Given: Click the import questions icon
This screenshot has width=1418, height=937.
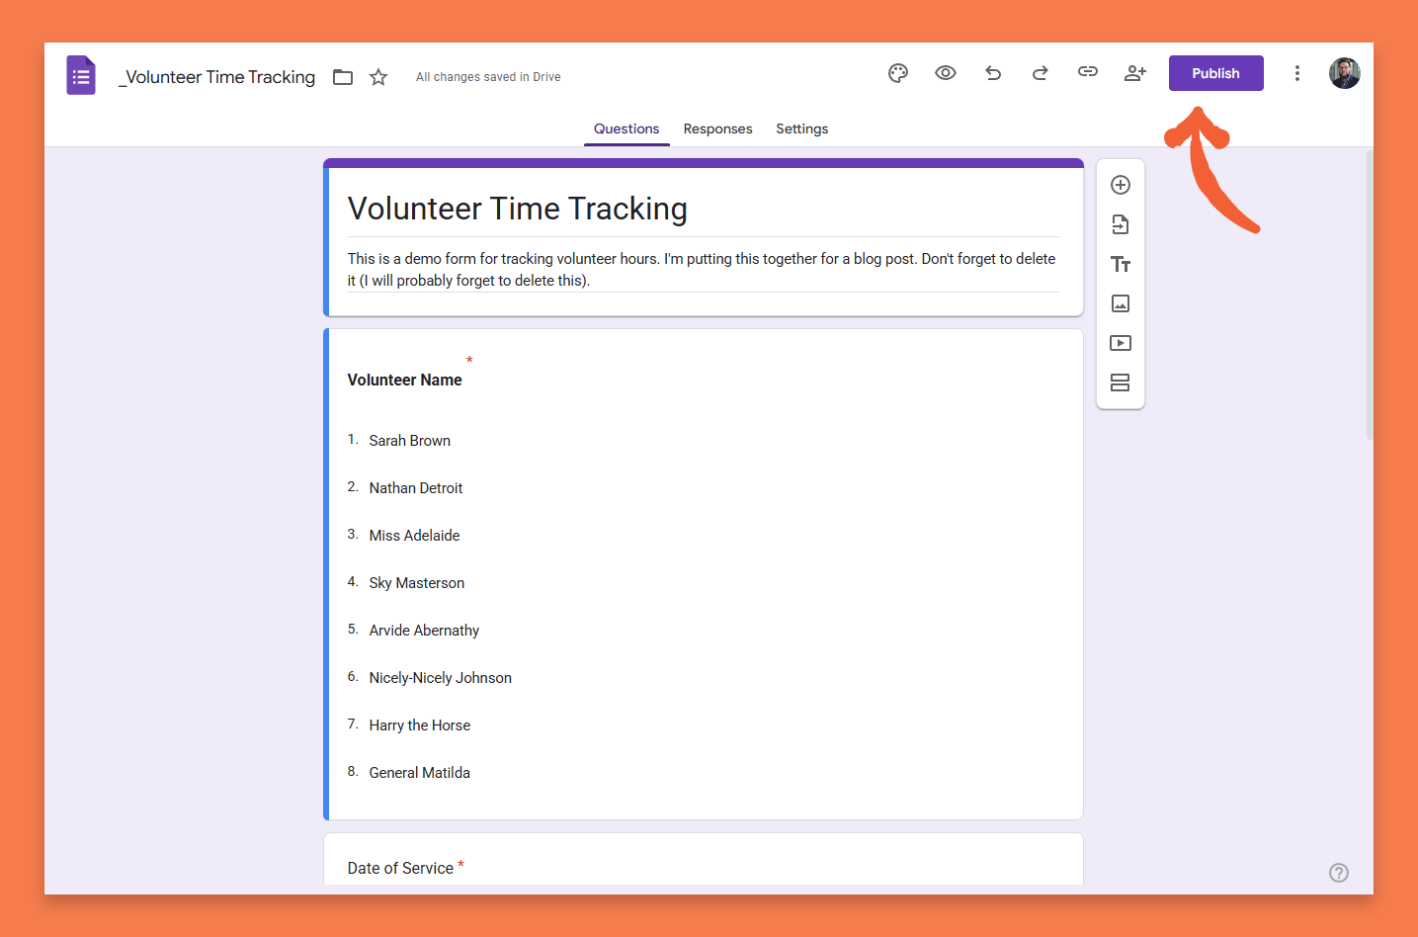Looking at the screenshot, I should coord(1121,224).
